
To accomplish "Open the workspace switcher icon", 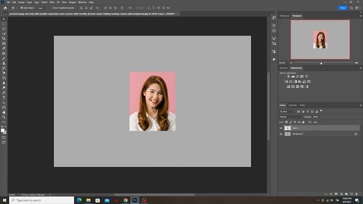I will [357, 8].
